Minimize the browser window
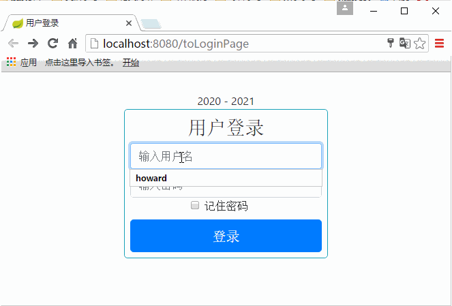The height and width of the screenshot is (306, 452). click(x=374, y=11)
